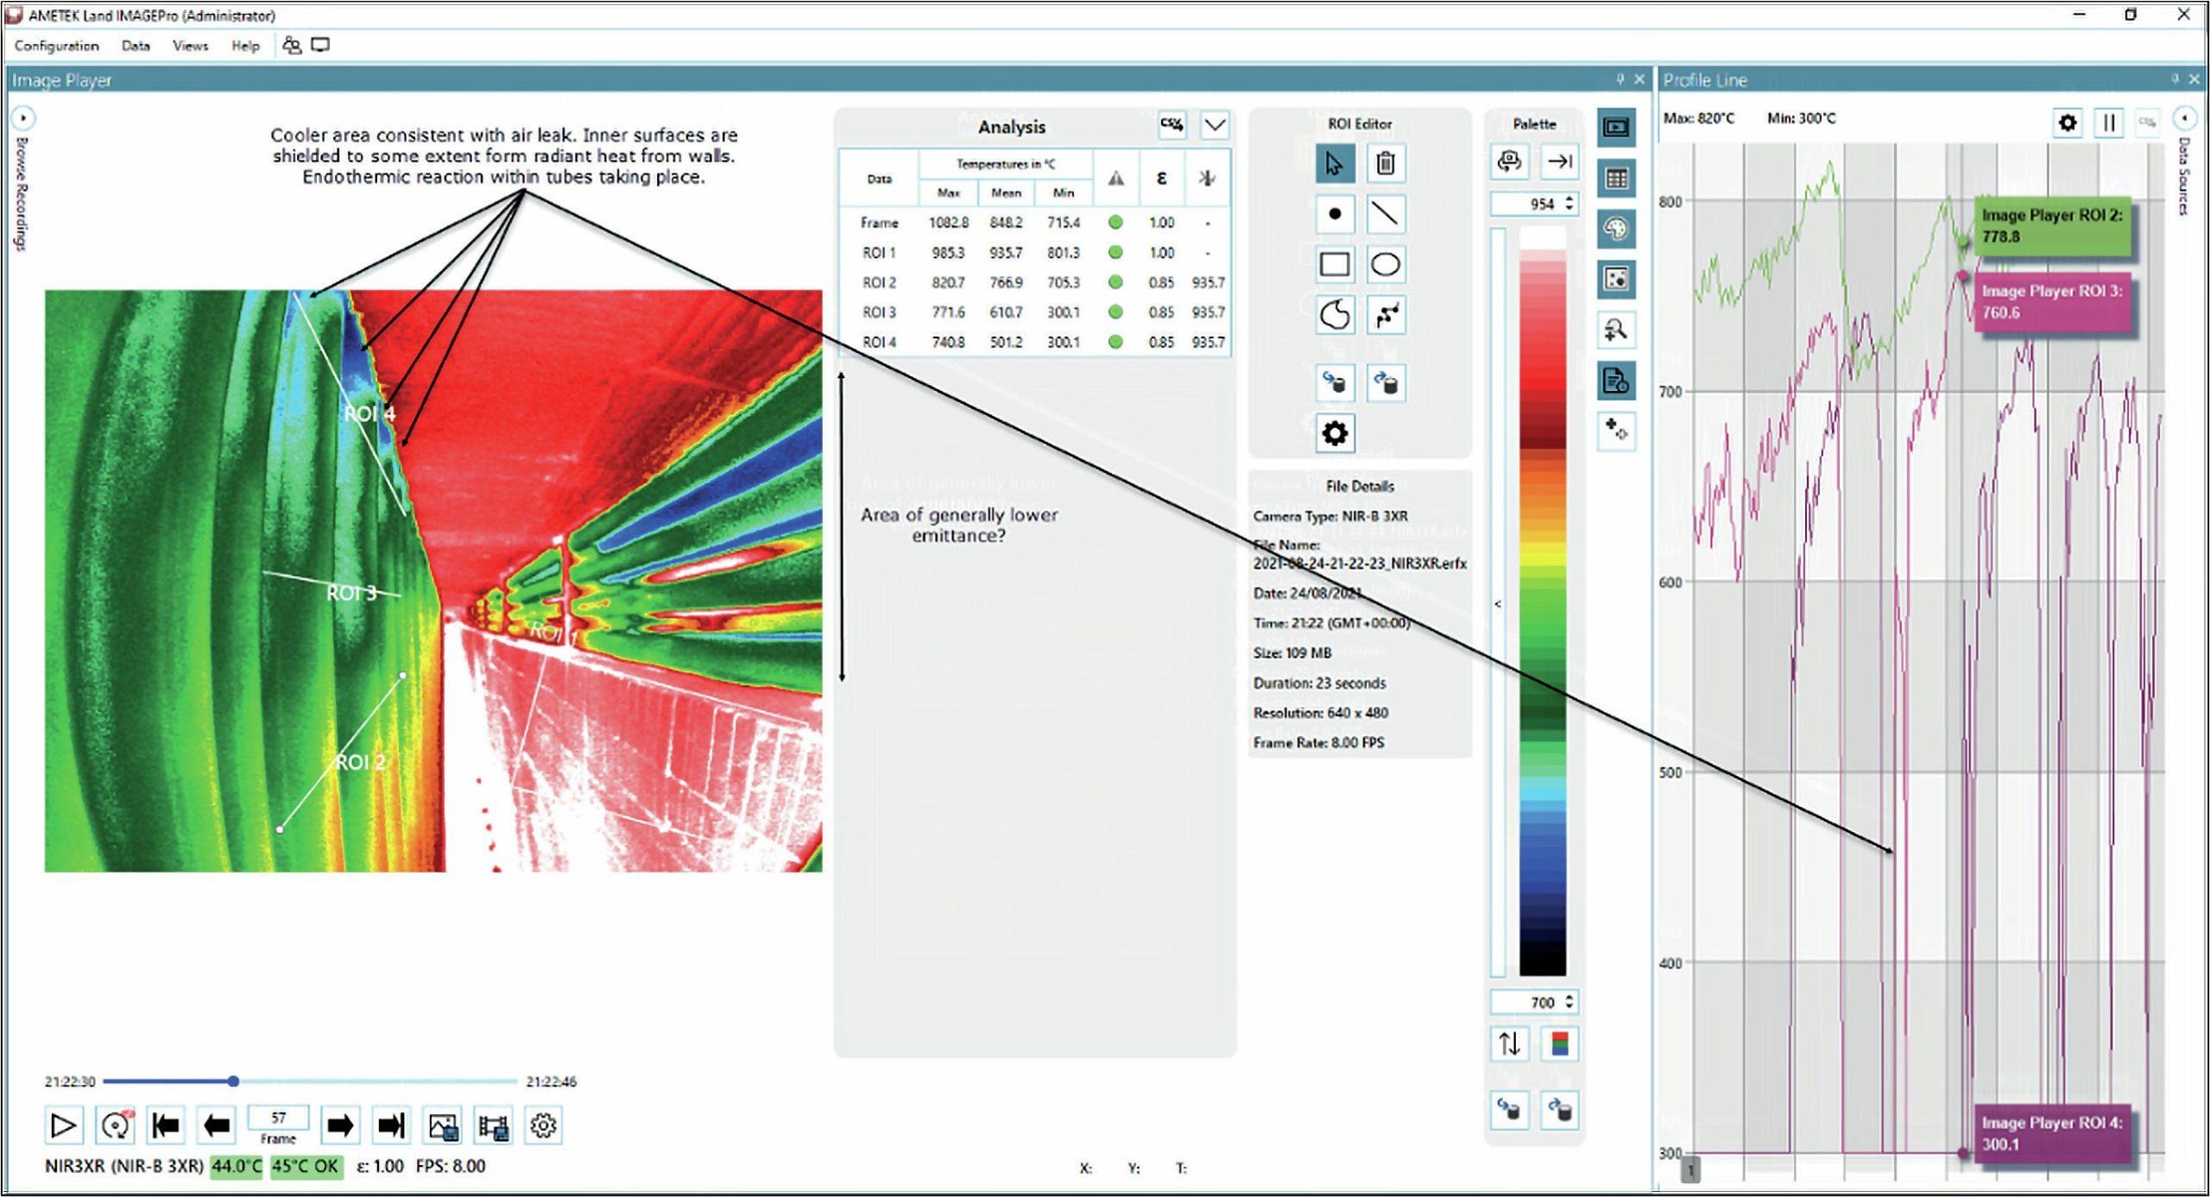2210x1197 pixels.
Task: Select the rectangle ROI tool
Action: tap(1335, 264)
